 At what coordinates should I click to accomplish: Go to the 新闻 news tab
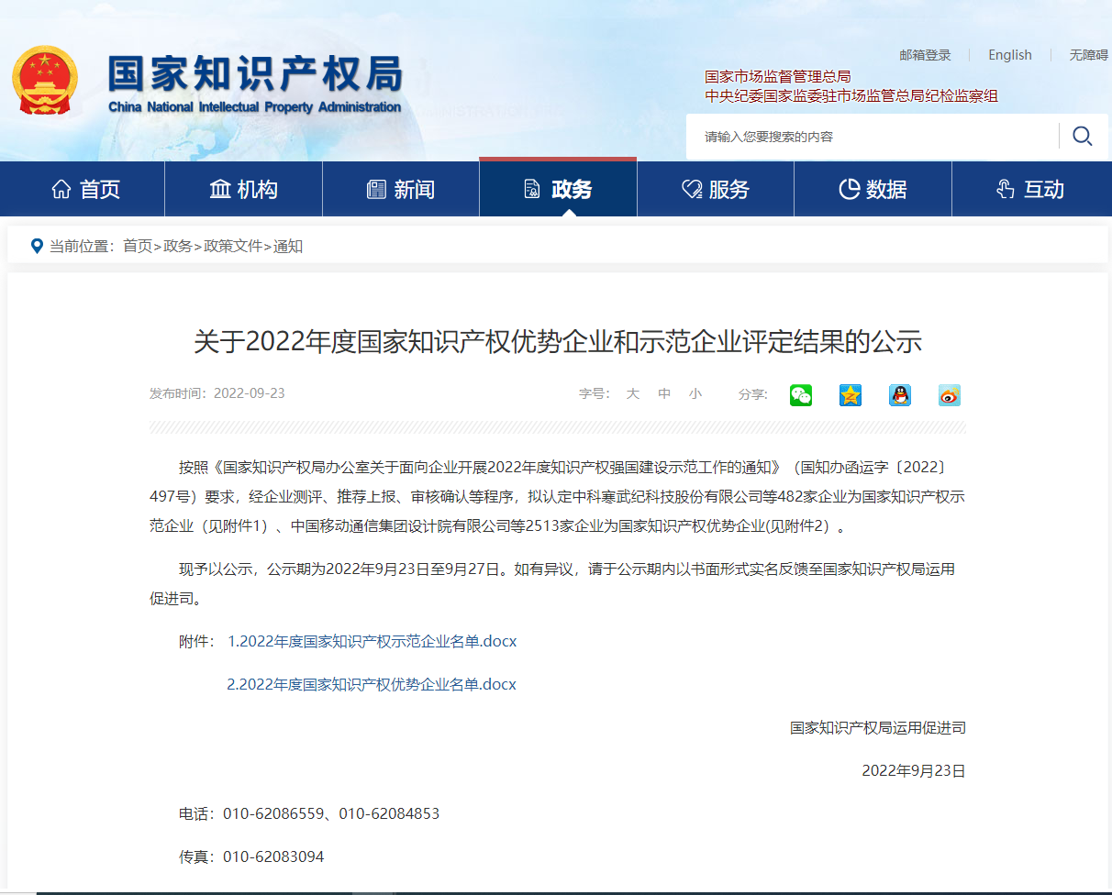[401, 190]
